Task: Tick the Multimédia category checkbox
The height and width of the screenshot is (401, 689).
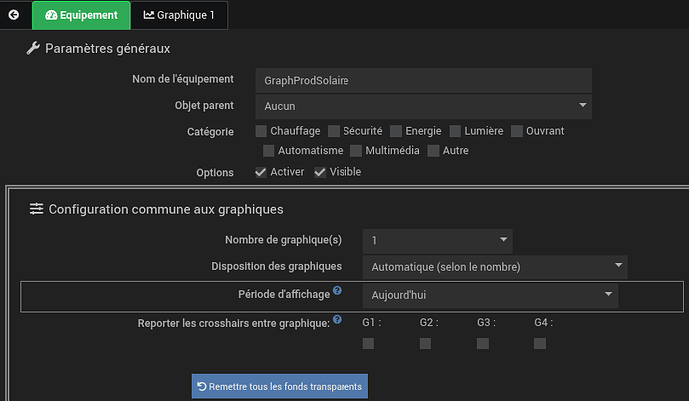Action: 356,151
